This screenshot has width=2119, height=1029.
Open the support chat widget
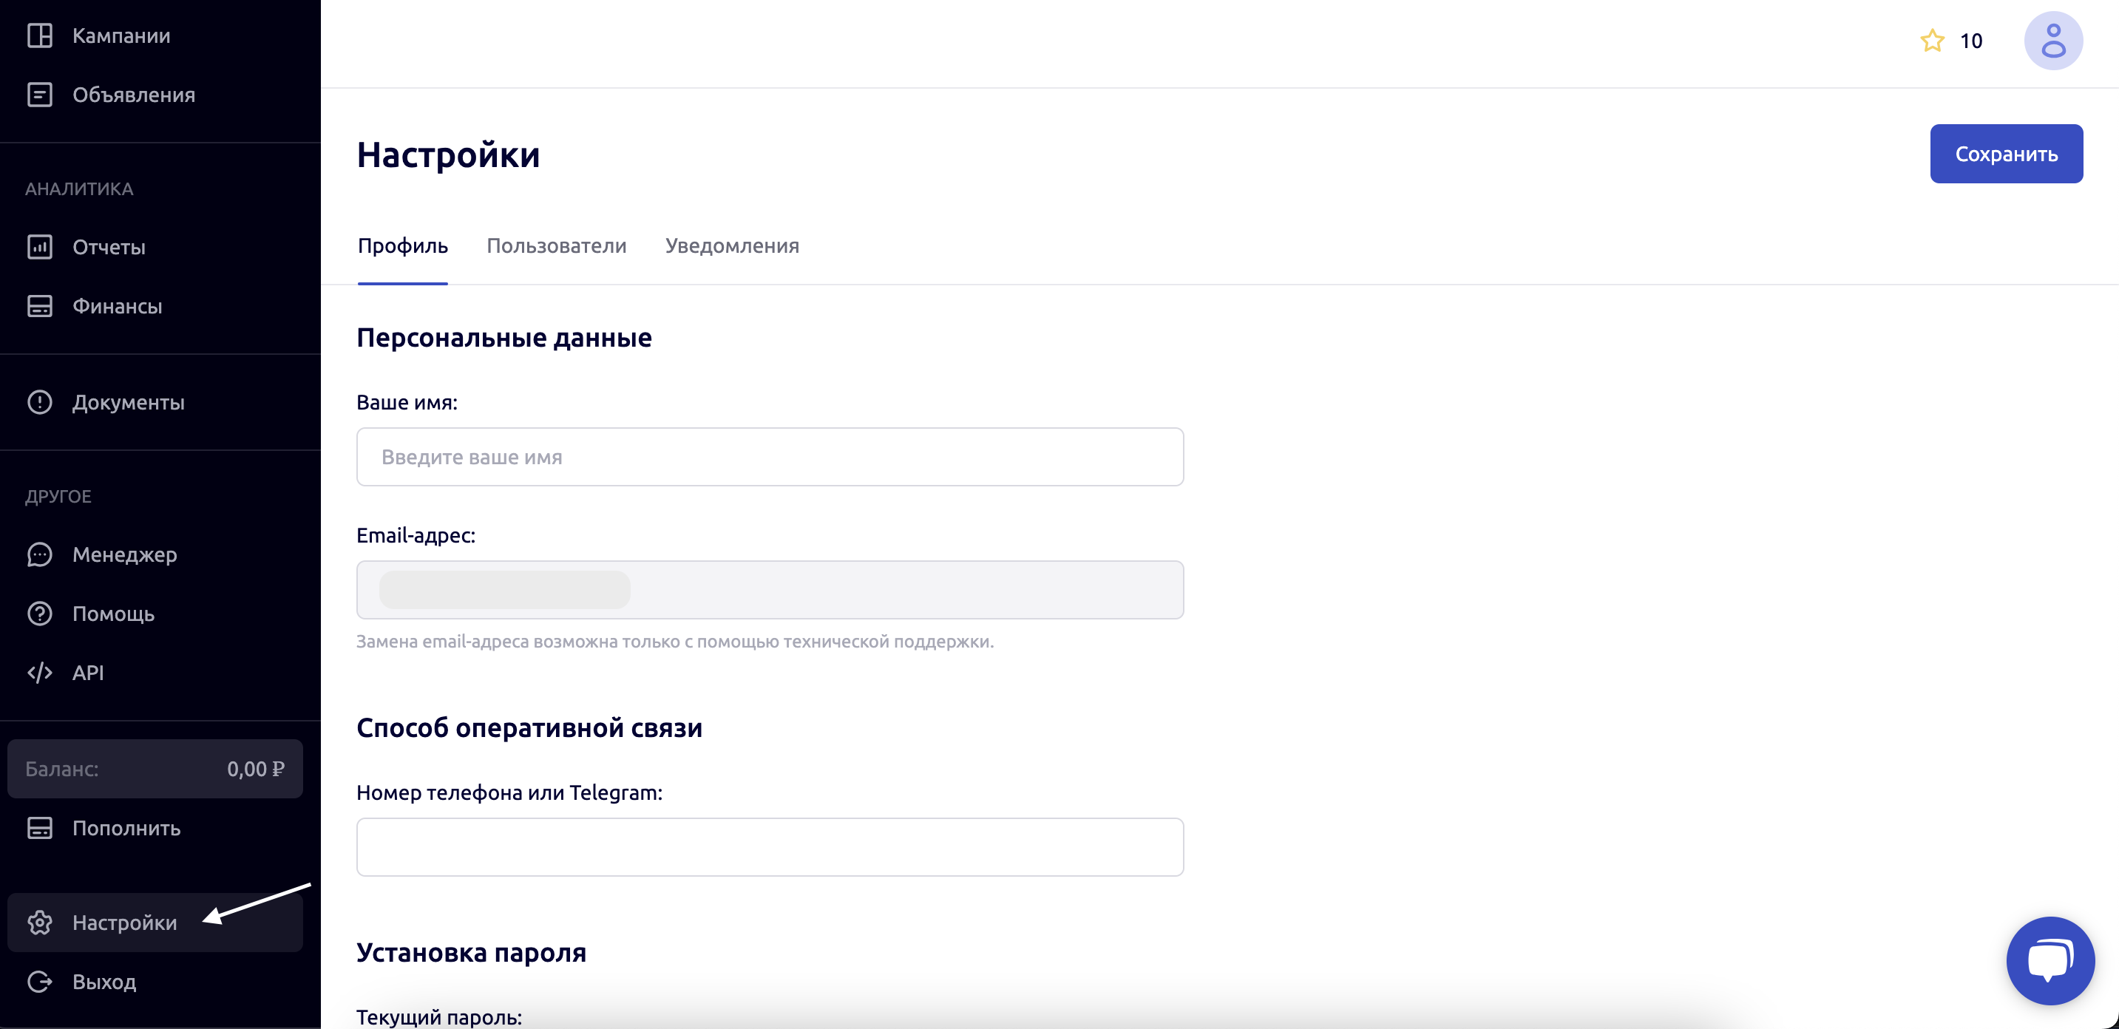tap(2050, 961)
